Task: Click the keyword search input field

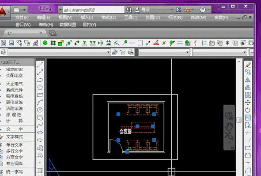Action: tap(94, 10)
